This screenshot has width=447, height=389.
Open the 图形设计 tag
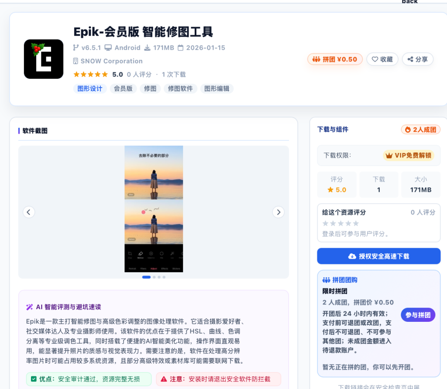coord(90,89)
